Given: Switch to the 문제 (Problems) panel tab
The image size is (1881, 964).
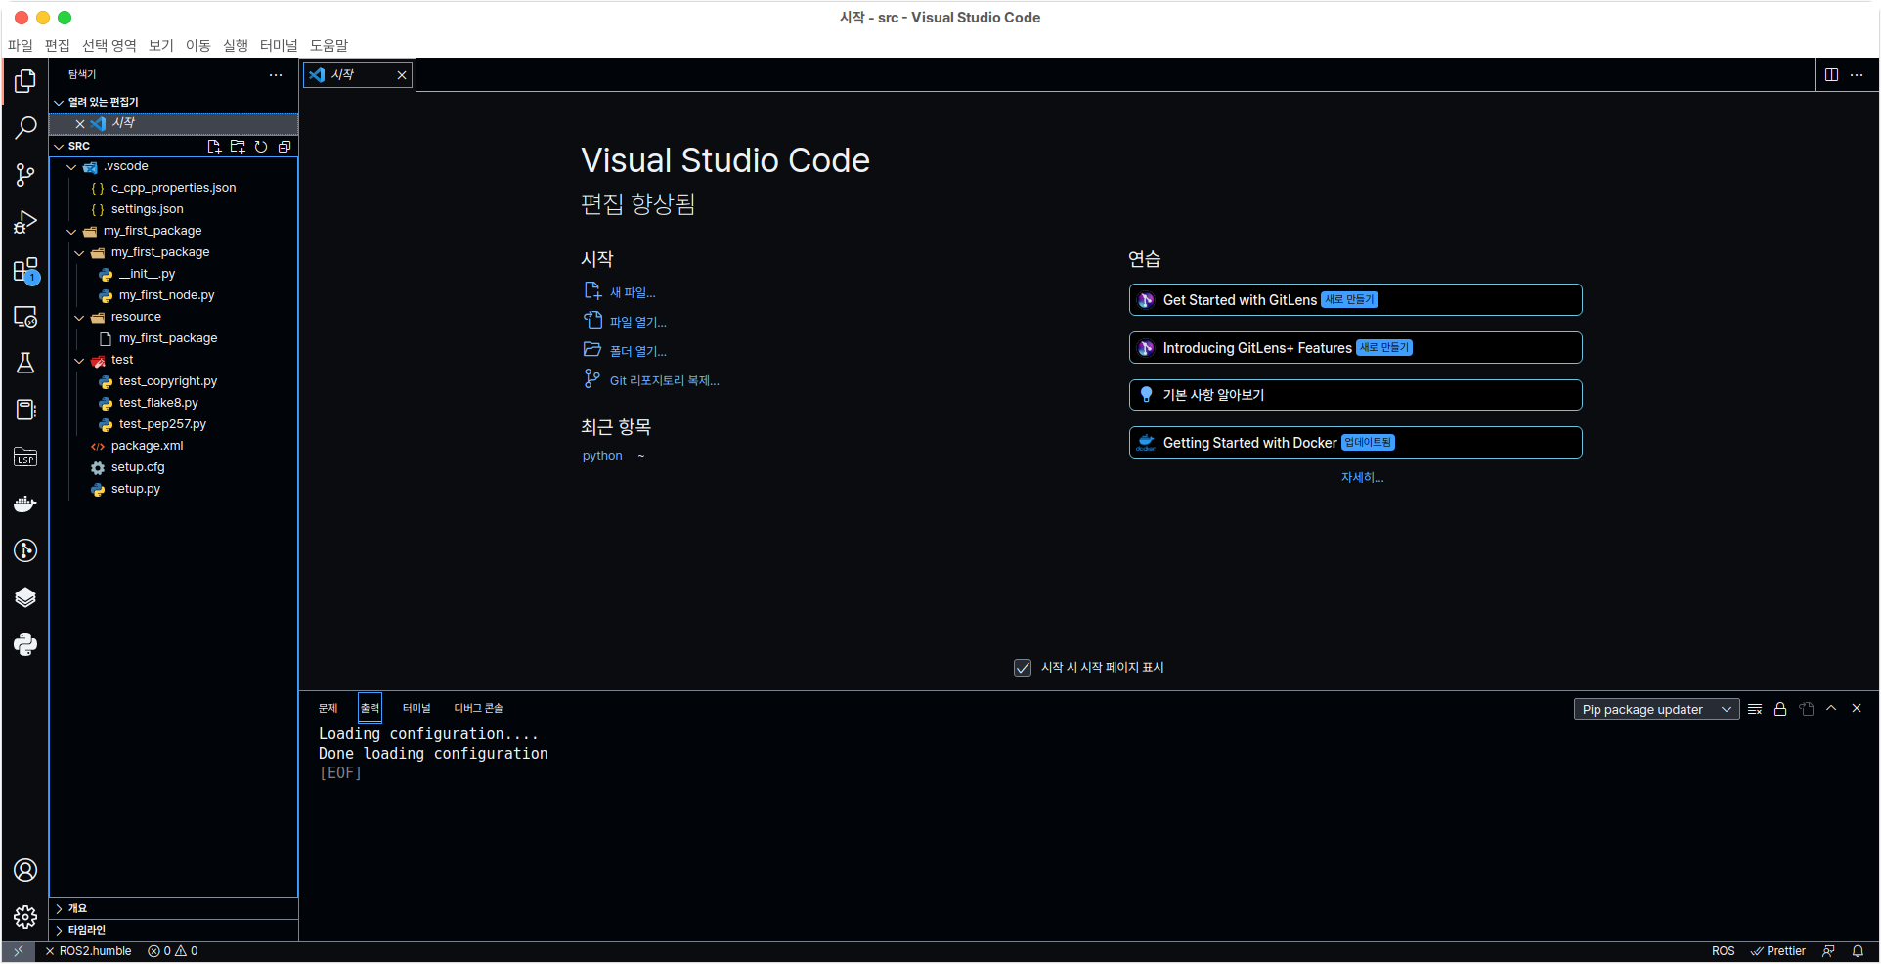Looking at the screenshot, I should click(328, 708).
